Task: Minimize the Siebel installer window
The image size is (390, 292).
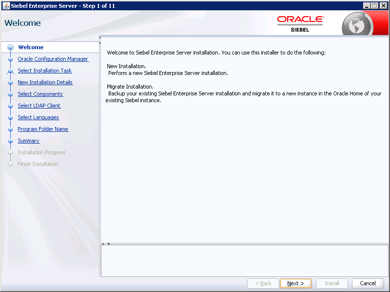Action: pyautogui.click(x=367, y=5)
